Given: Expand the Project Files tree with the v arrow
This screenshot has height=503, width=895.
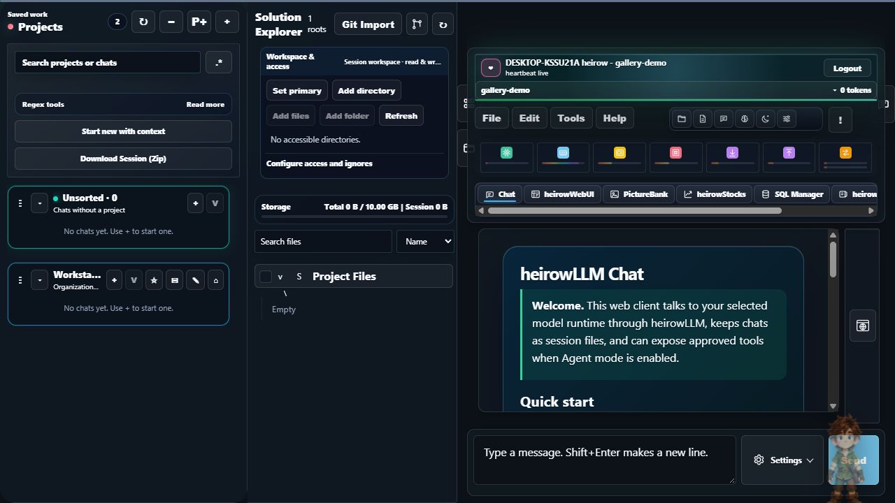Looking at the screenshot, I should point(280,277).
